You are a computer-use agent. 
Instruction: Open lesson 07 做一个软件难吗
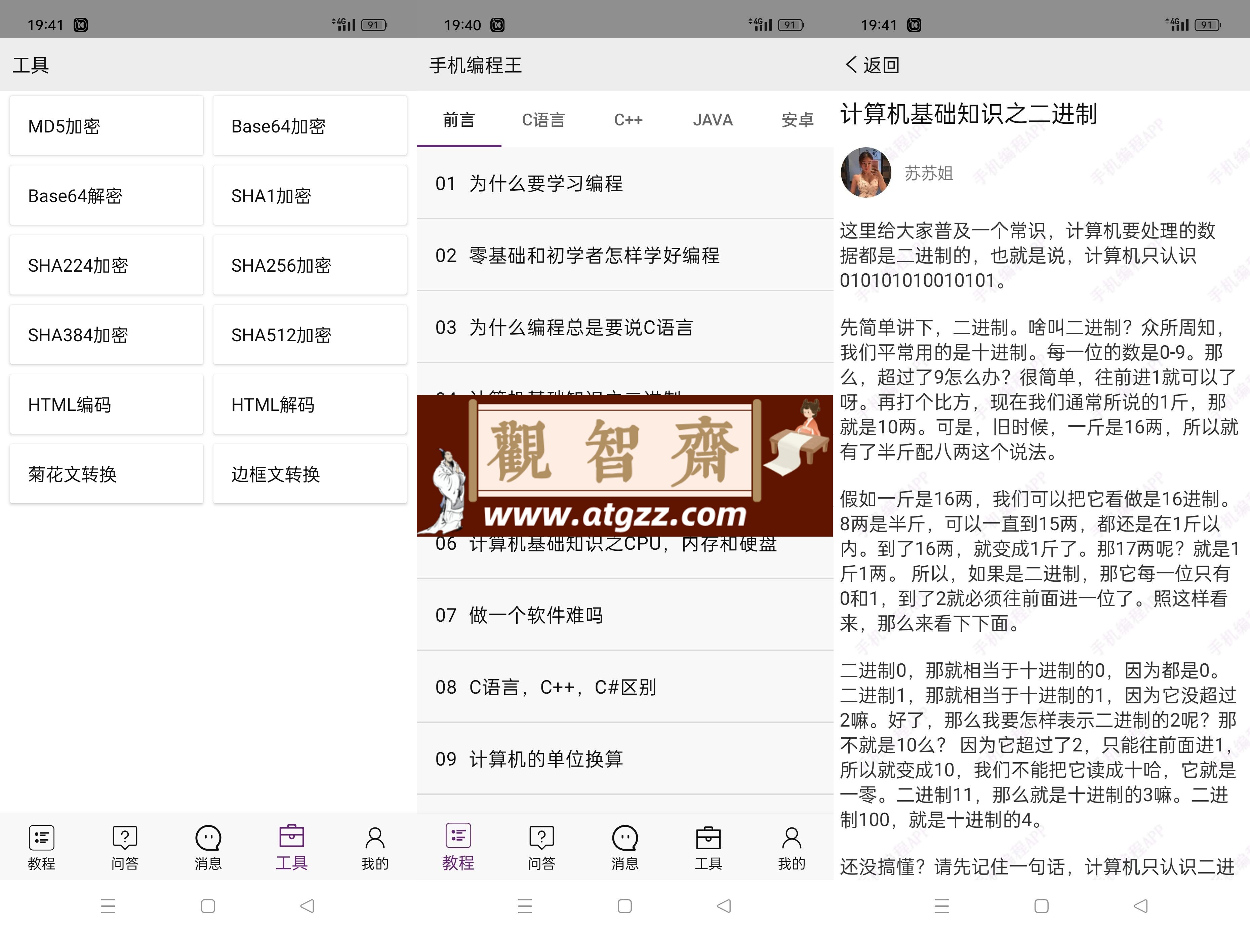[625, 615]
